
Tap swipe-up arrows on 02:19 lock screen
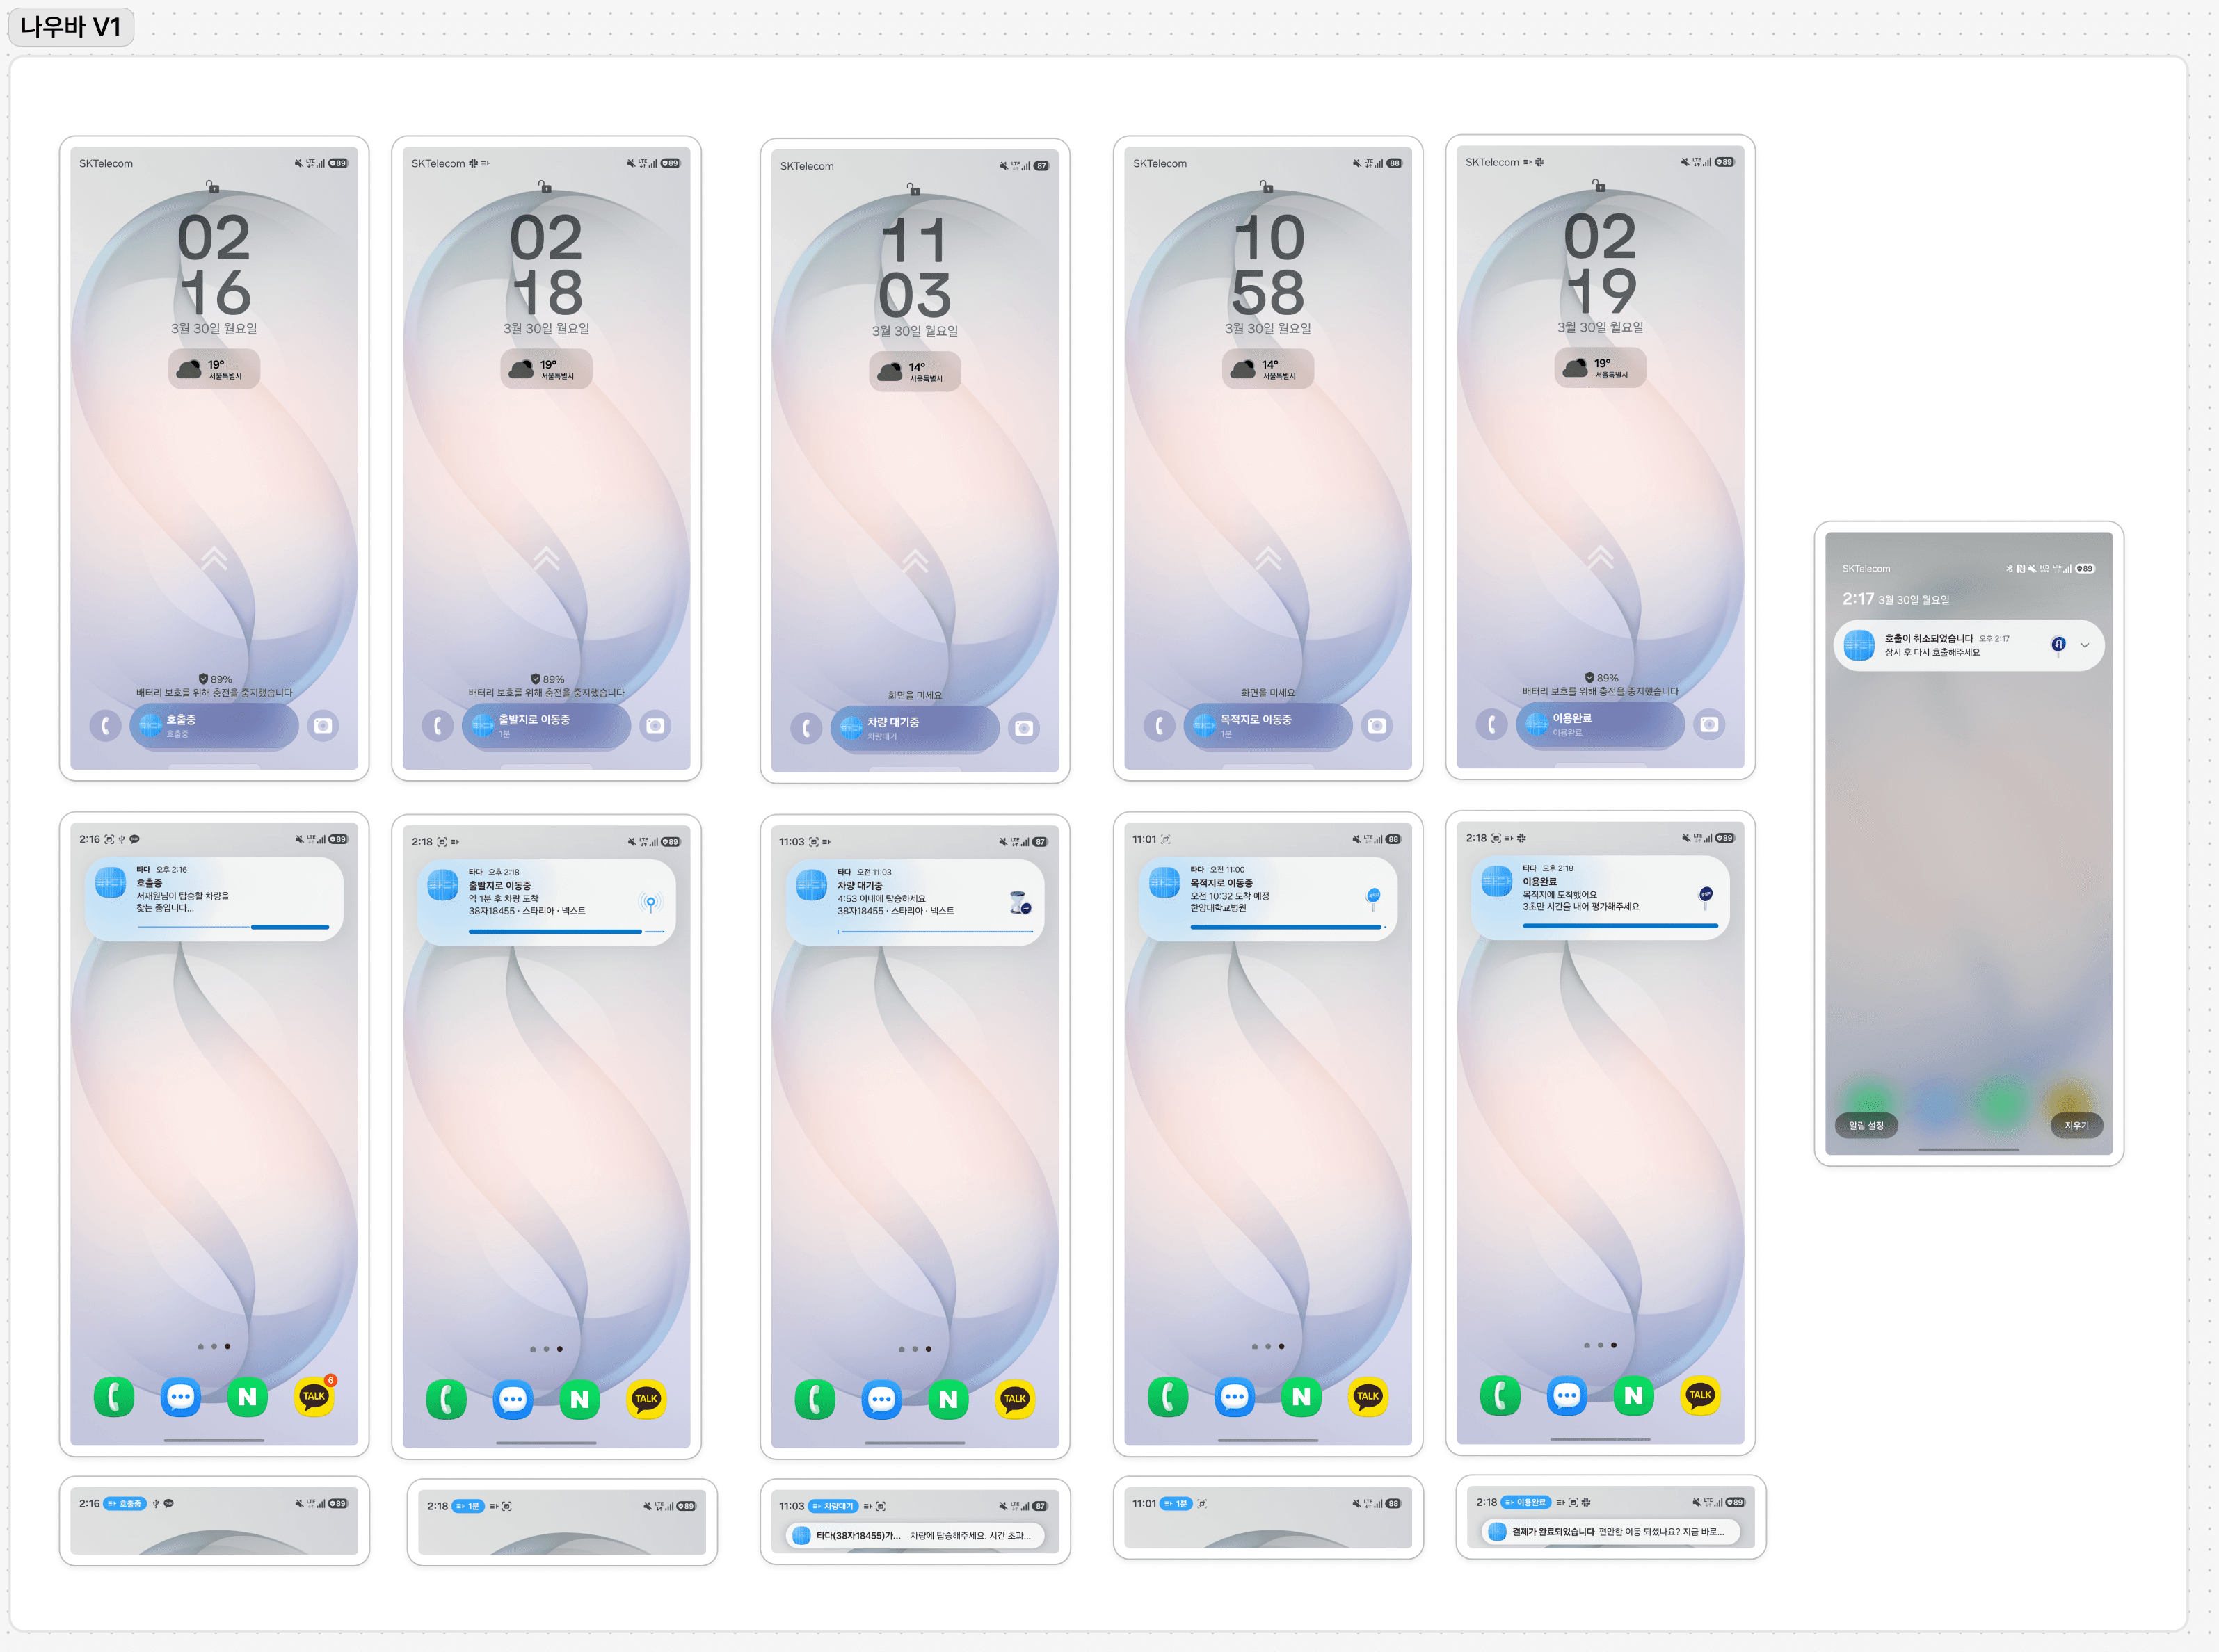[1601, 557]
